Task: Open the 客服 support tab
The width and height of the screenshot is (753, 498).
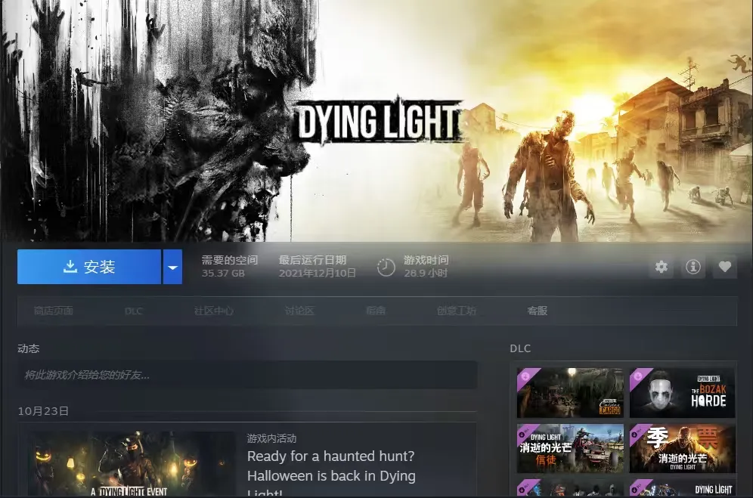Action: (x=538, y=311)
